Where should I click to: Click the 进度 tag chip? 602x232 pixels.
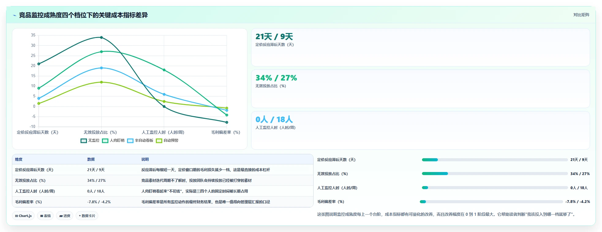[x=65, y=216]
